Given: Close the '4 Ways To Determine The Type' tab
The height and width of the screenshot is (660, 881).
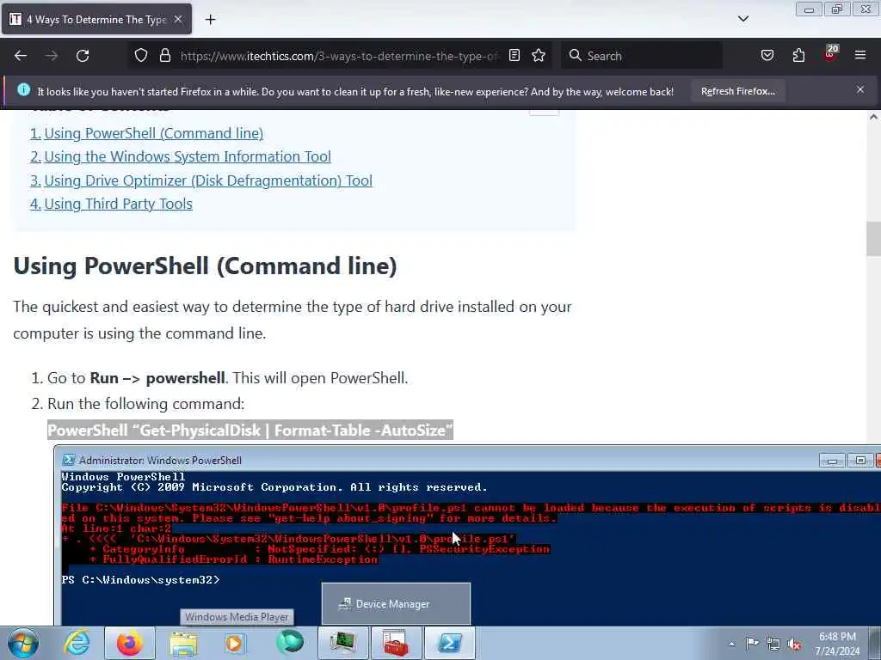Looking at the screenshot, I should 178,19.
